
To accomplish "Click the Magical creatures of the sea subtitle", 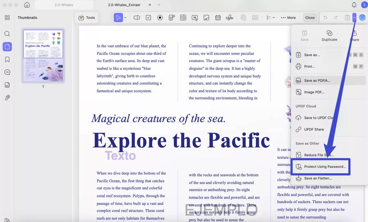I will 159,119.
